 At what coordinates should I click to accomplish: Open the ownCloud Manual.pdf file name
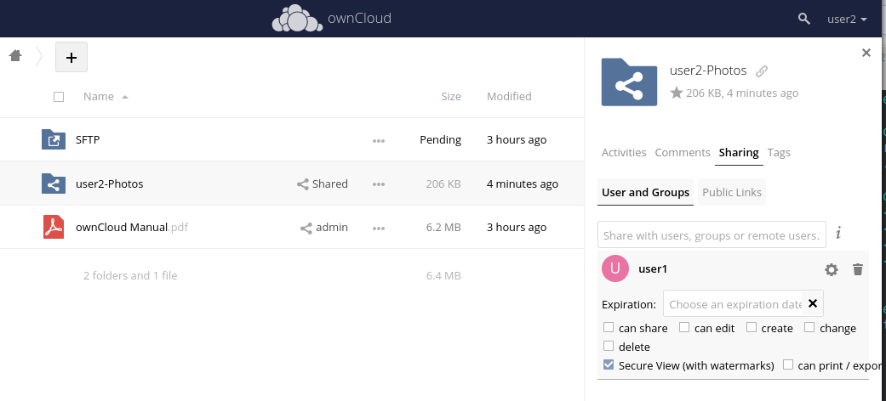(132, 228)
